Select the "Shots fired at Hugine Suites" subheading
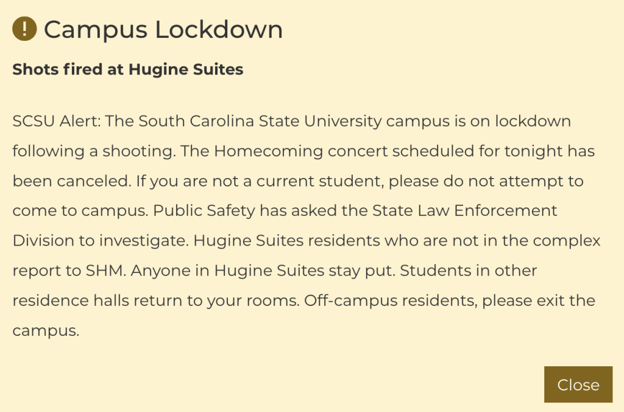624x412 pixels. pyautogui.click(x=128, y=69)
